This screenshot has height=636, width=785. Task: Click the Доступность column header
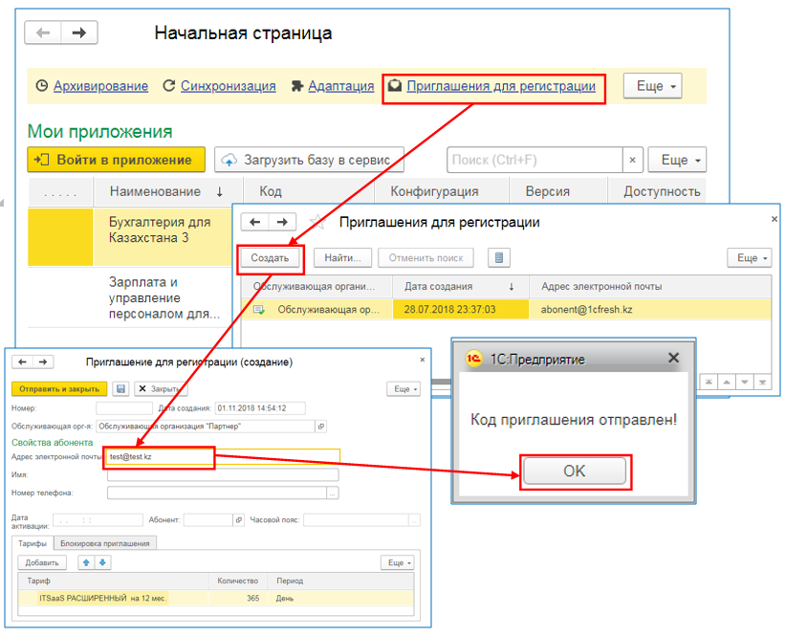(657, 191)
